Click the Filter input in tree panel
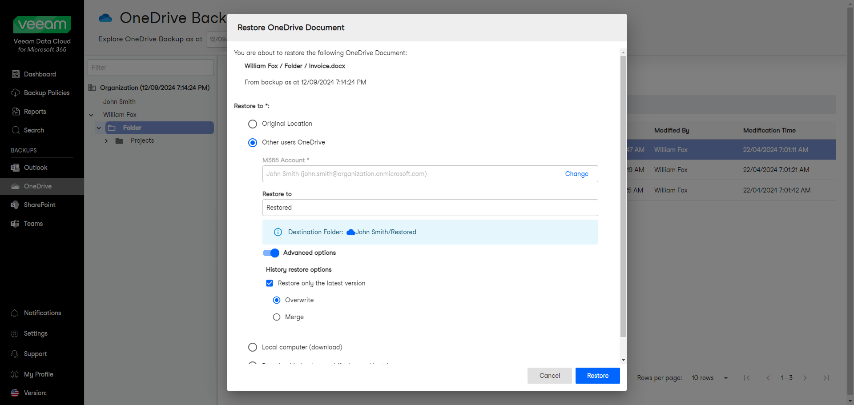The image size is (854, 405). tap(151, 68)
